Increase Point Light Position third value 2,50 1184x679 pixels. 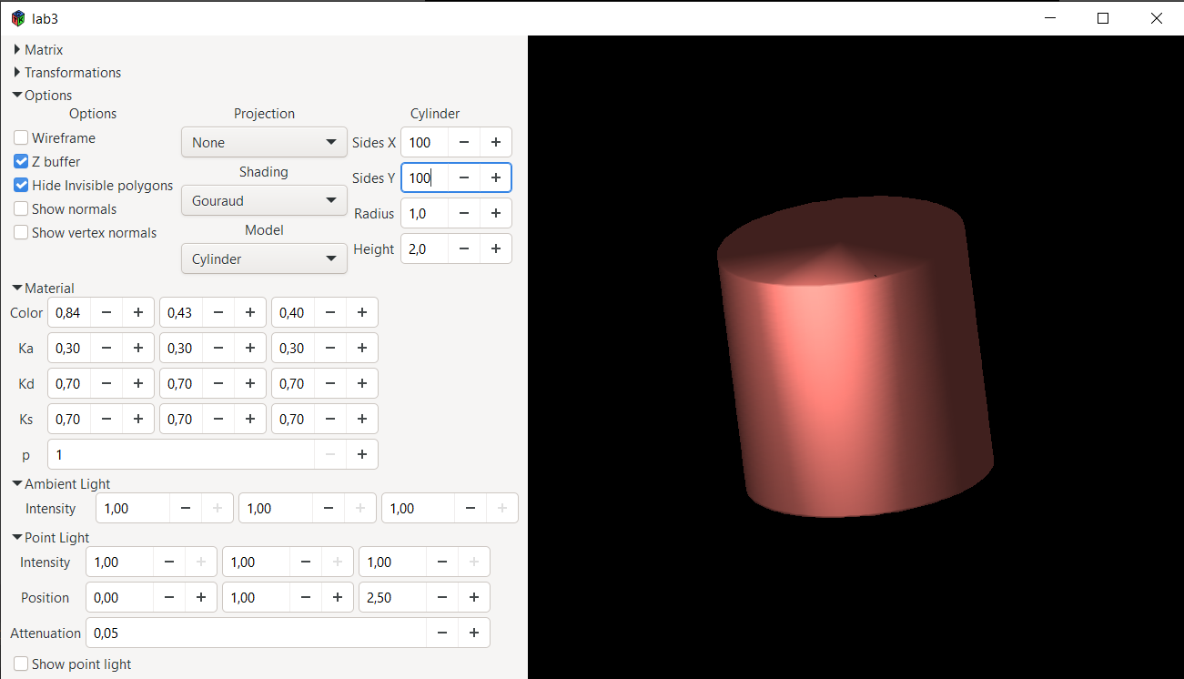coord(474,597)
